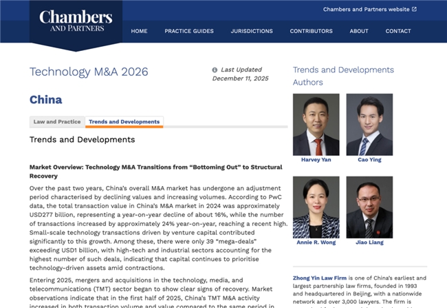
Task: Open the PRACTICE GUIDES menu
Action: pos(189,31)
